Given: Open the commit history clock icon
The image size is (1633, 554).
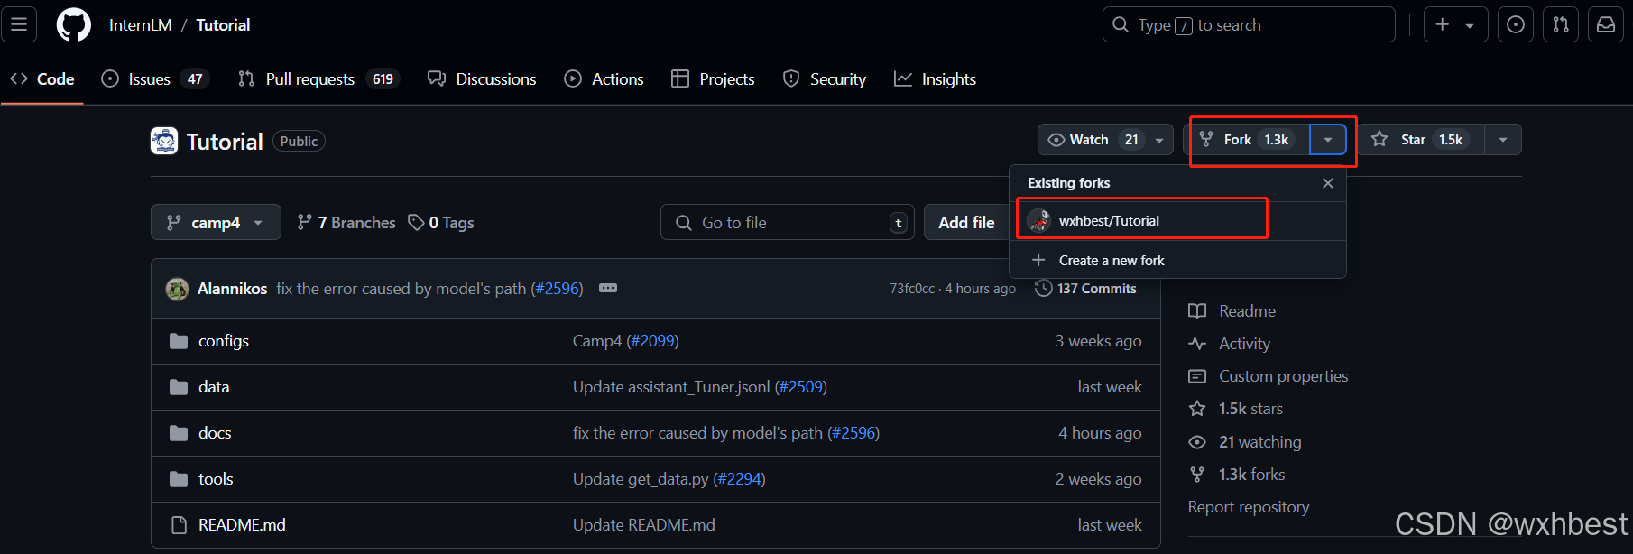Looking at the screenshot, I should click(1044, 288).
